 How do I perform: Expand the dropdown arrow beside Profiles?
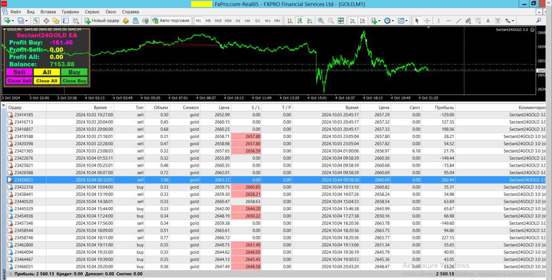coord(27,21)
